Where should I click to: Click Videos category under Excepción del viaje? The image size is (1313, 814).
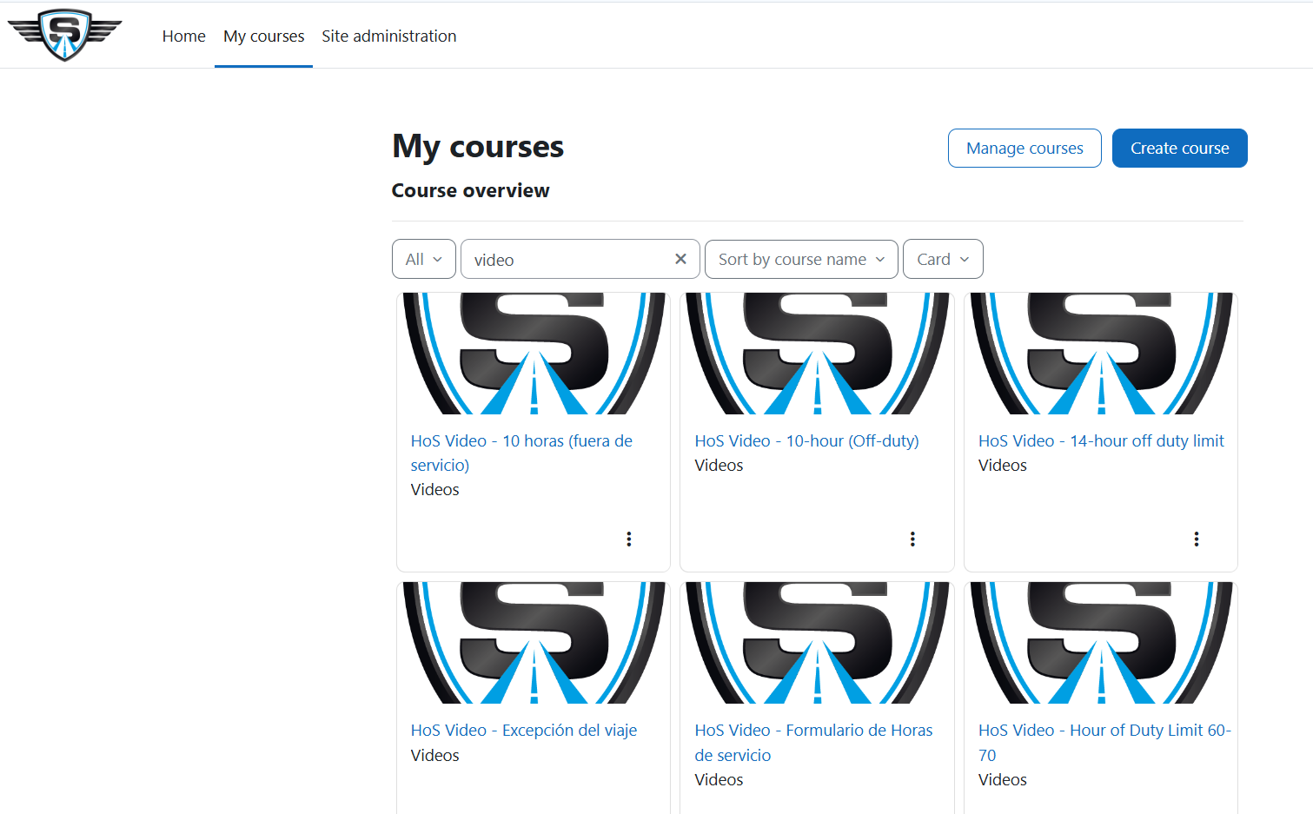(434, 755)
